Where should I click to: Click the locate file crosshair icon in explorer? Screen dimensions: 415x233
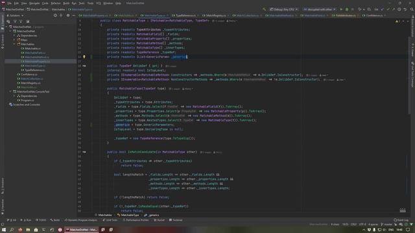55,16
